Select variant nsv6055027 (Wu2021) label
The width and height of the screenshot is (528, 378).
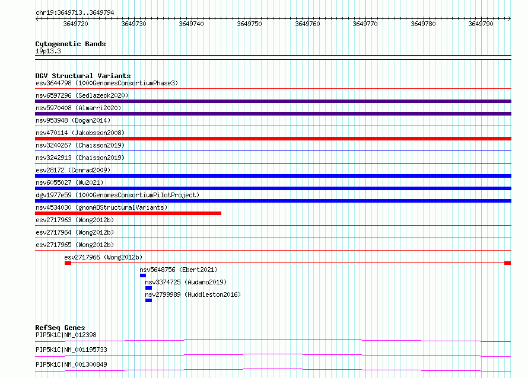pos(69,182)
